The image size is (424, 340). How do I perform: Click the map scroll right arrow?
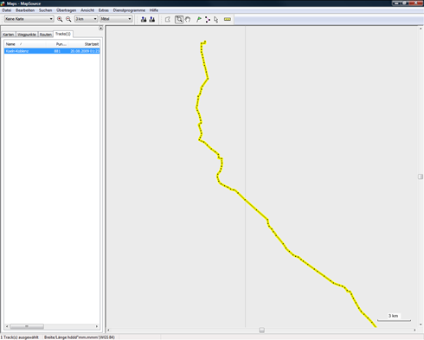click(414, 330)
